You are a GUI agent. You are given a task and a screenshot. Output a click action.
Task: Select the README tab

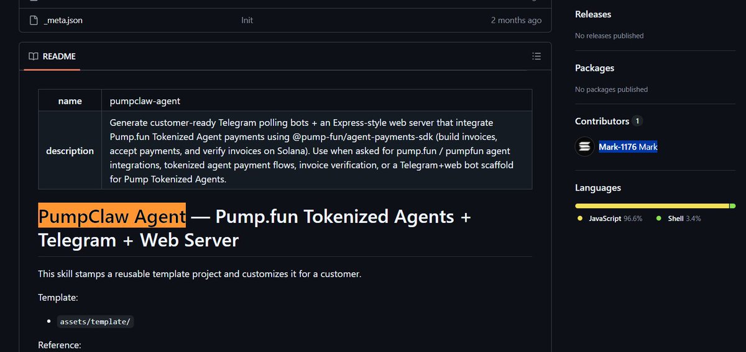pos(52,56)
